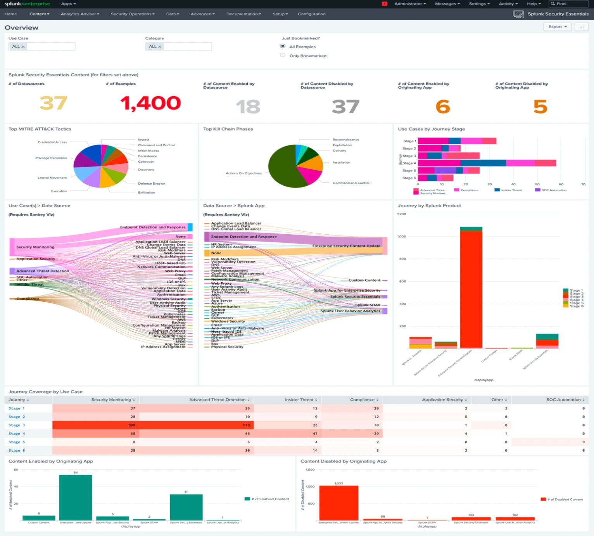This screenshot has width=594, height=536.
Task: Click the Find search magnifier icon
Action: [x=553, y=4]
